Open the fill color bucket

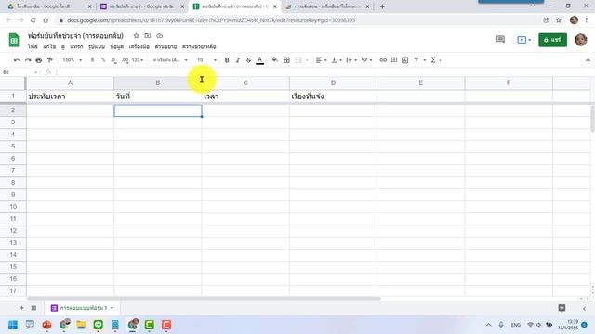coord(275,60)
